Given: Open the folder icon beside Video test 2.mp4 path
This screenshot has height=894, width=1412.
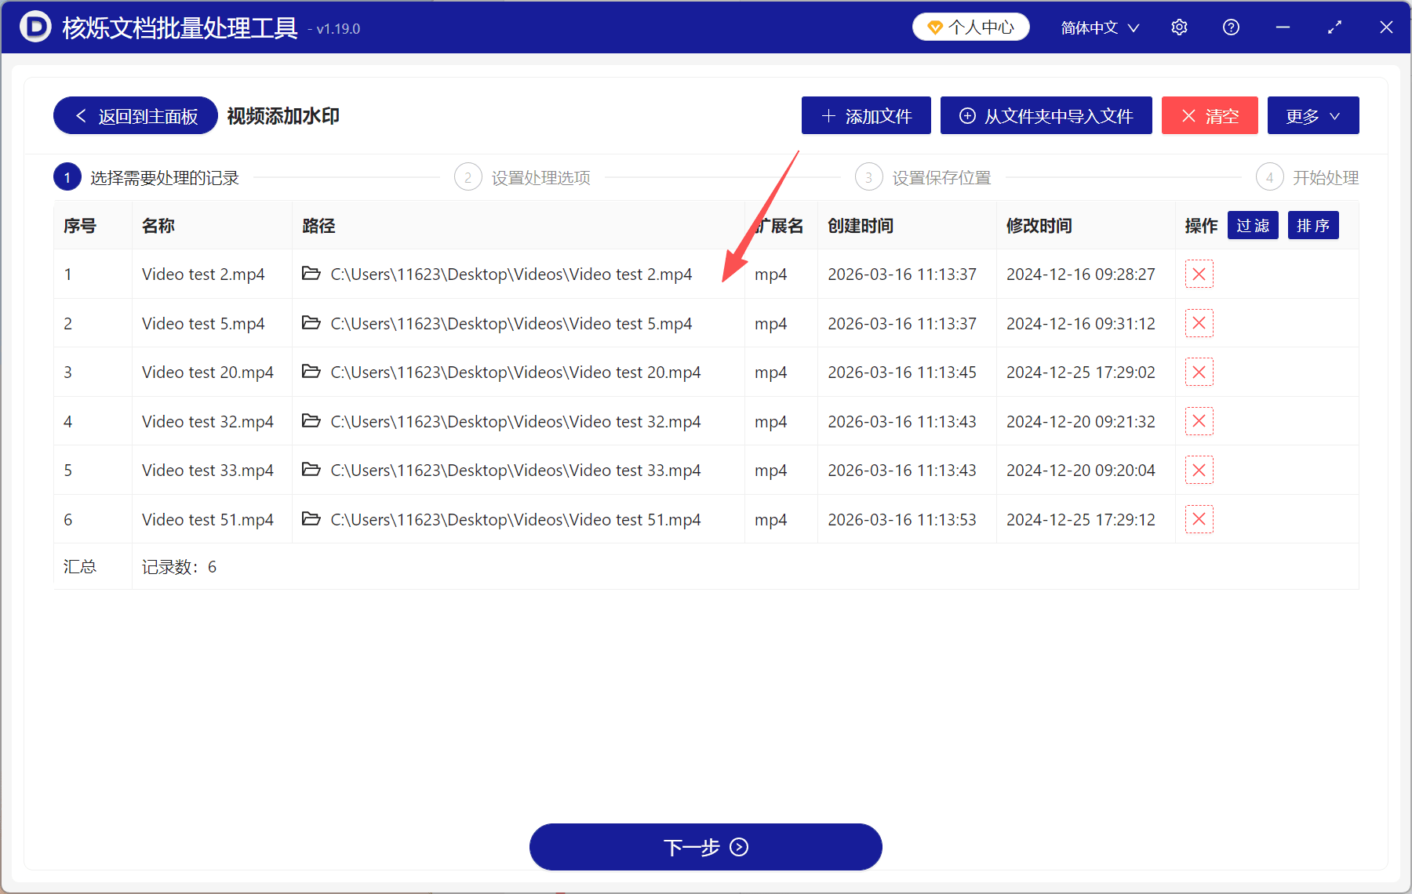Looking at the screenshot, I should pyautogui.click(x=311, y=274).
